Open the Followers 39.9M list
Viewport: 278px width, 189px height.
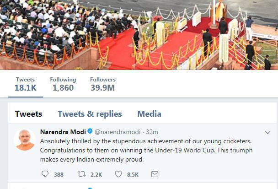(x=103, y=84)
